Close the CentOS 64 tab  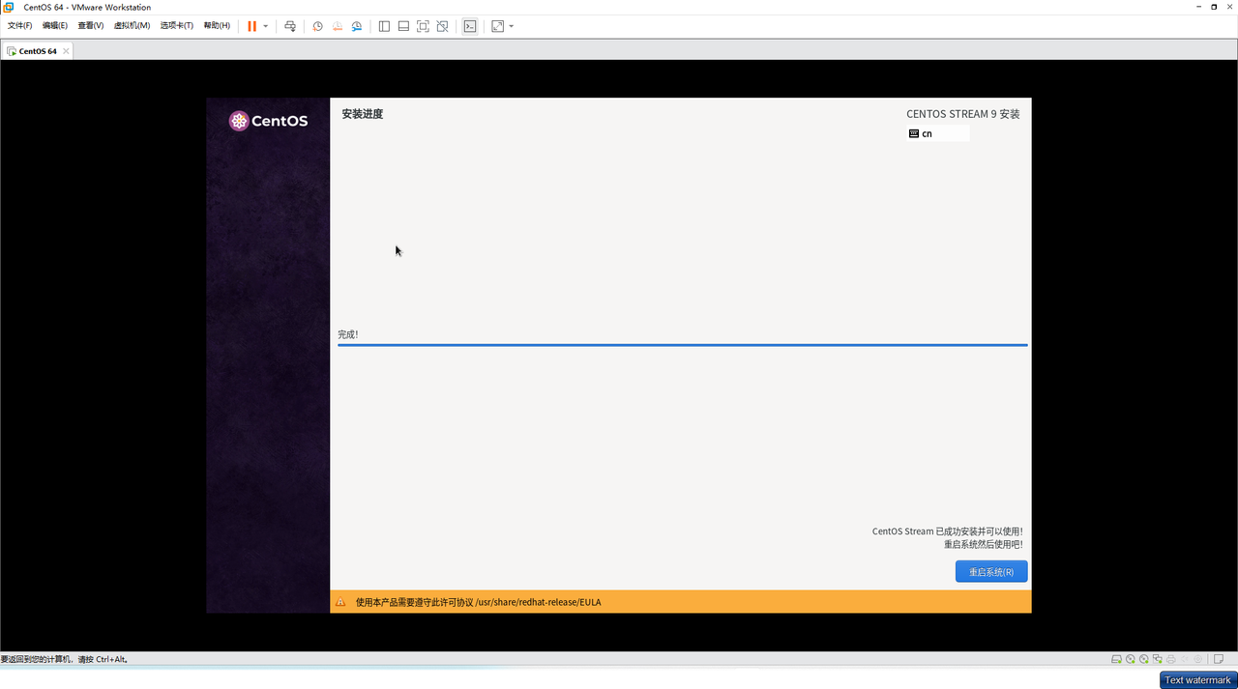67,51
